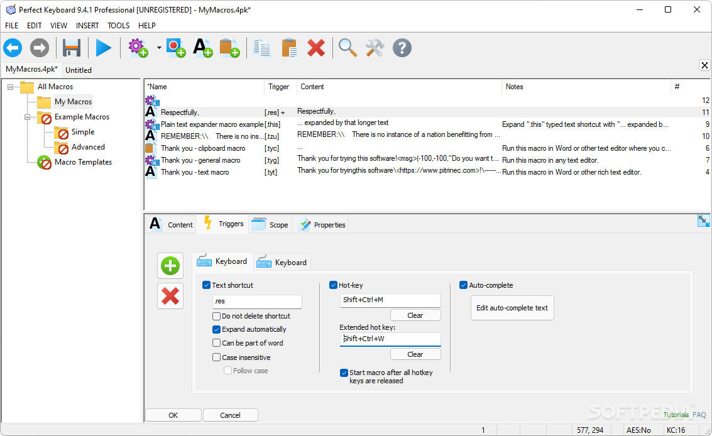Clear the Shift+Ctrl+M hot-key
Viewport: 712px width, 436px height.
coord(415,315)
